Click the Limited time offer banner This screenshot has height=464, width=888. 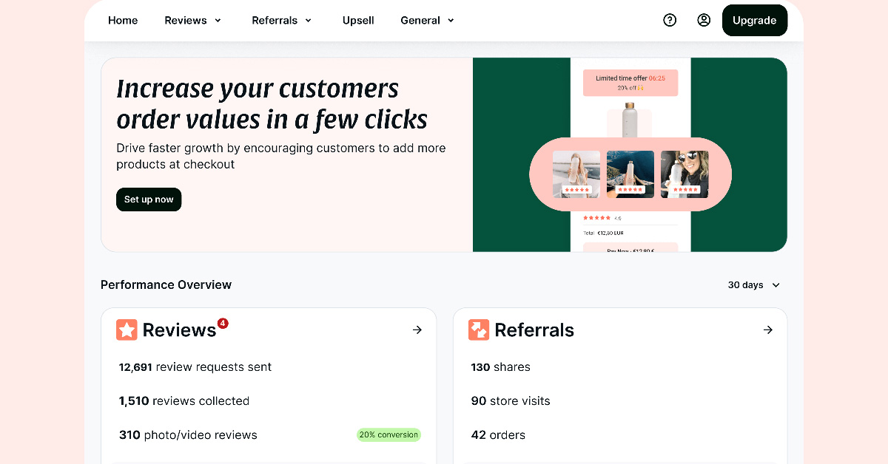[x=630, y=83]
